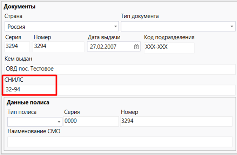
Task: Click the Документы section header
Action: pyautogui.click(x=19, y=7)
